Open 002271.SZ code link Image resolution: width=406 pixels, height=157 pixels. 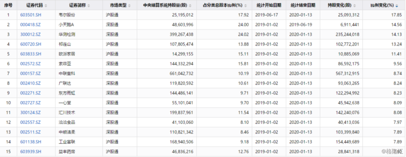[30, 93]
